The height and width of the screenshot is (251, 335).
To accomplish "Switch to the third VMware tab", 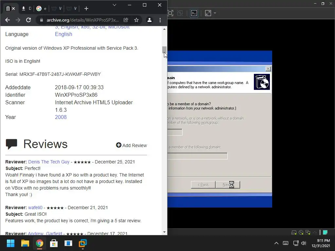I will 56,8.
